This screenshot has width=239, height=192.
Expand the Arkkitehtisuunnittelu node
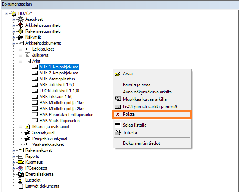[13, 25]
